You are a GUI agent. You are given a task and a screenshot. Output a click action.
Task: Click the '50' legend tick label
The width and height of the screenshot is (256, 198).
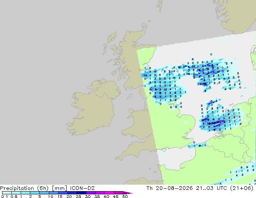125,196
